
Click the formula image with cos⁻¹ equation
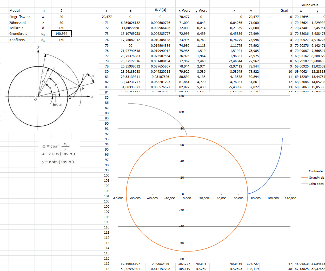[58, 154]
